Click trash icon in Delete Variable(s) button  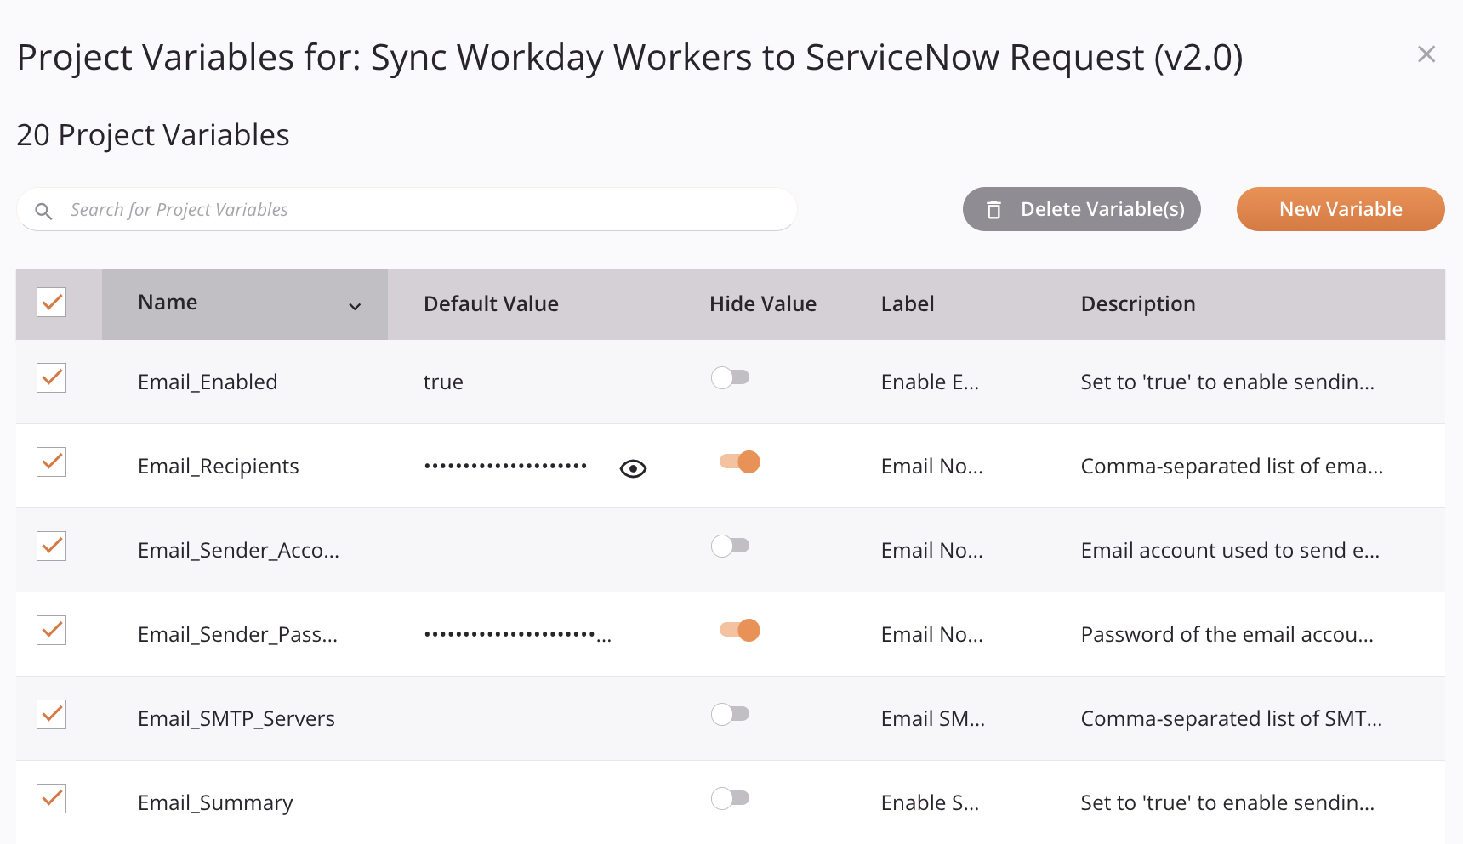tap(993, 210)
